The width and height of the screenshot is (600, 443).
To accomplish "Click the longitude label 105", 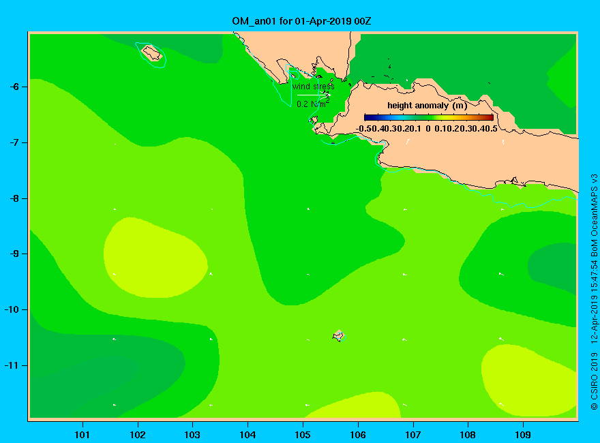I will point(303,435).
